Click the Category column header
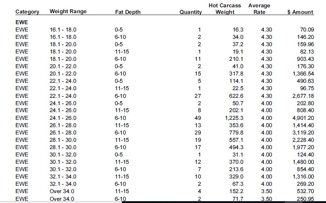This screenshot has width=326, height=203. coord(27,12)
